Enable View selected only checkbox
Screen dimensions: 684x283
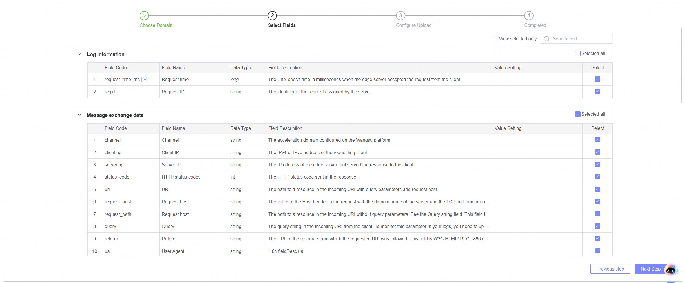(x=495, y=39)
